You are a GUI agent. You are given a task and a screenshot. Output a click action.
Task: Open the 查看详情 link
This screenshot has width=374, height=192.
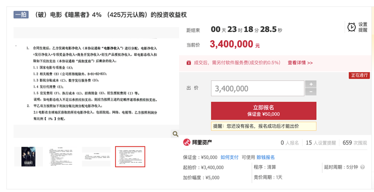[300, 63]
